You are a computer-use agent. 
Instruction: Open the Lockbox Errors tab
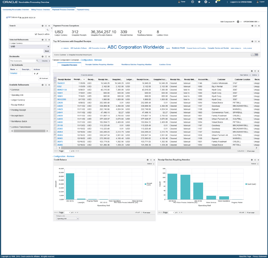(x=165, y=65)
